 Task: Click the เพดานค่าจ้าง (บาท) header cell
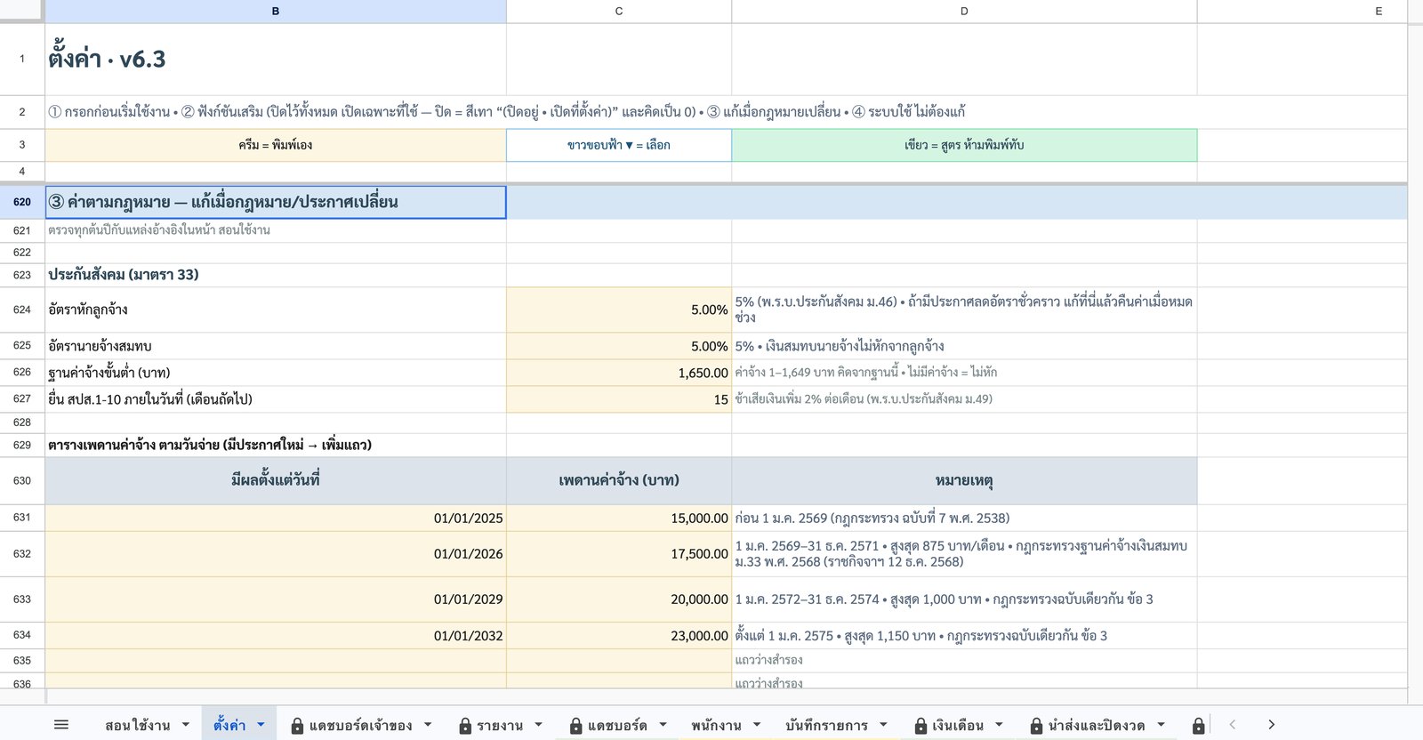[619, 480]
